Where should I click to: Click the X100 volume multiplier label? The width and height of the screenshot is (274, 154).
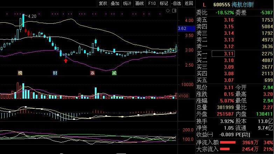(183, 96)
